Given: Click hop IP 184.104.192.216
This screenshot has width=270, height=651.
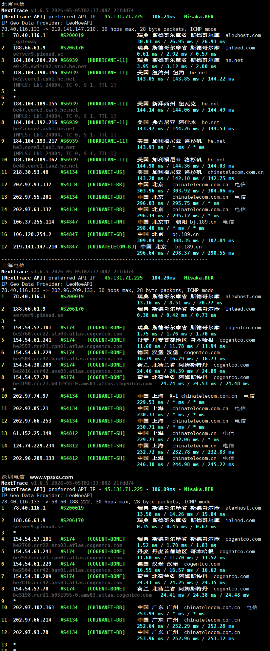Looking at the screenshot, I should pyautogui.click(x=35, y=122).
